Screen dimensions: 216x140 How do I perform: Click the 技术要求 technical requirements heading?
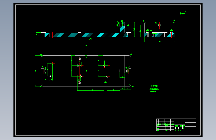point(154,86)
